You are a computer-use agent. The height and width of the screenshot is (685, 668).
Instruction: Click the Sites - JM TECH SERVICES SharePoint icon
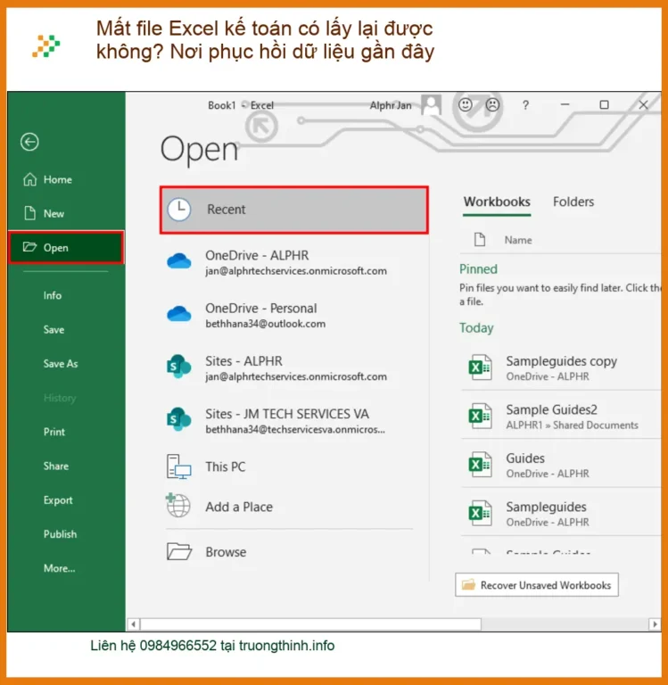(x=178, y=419)
